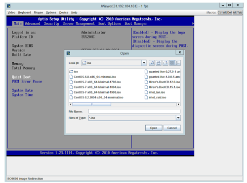
Task: Open the Keyboard menu
Action: click(x=25, y=12)
